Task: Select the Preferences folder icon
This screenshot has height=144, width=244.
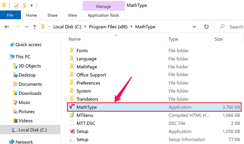Action: 72,82
